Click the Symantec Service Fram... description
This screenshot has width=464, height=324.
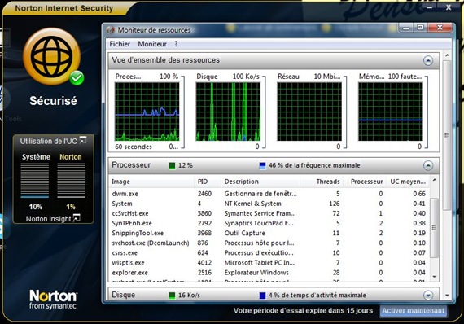click(x=260, y=213)
